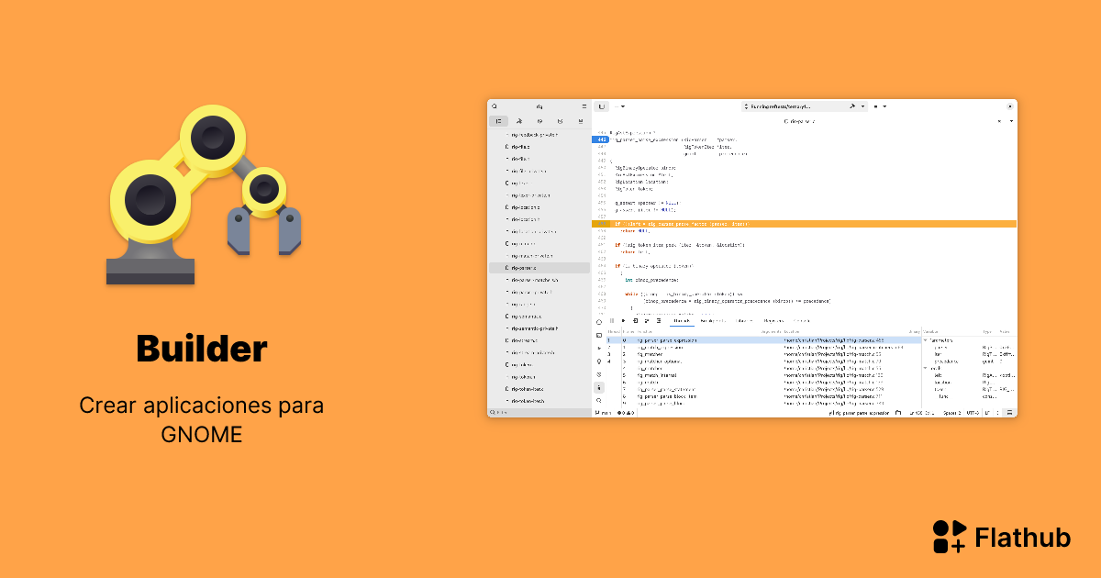Image resolution: width=1101 pixels, height=578 pixels.
Task: Click the build status icon in the header bar
Action: pos(851,106)
